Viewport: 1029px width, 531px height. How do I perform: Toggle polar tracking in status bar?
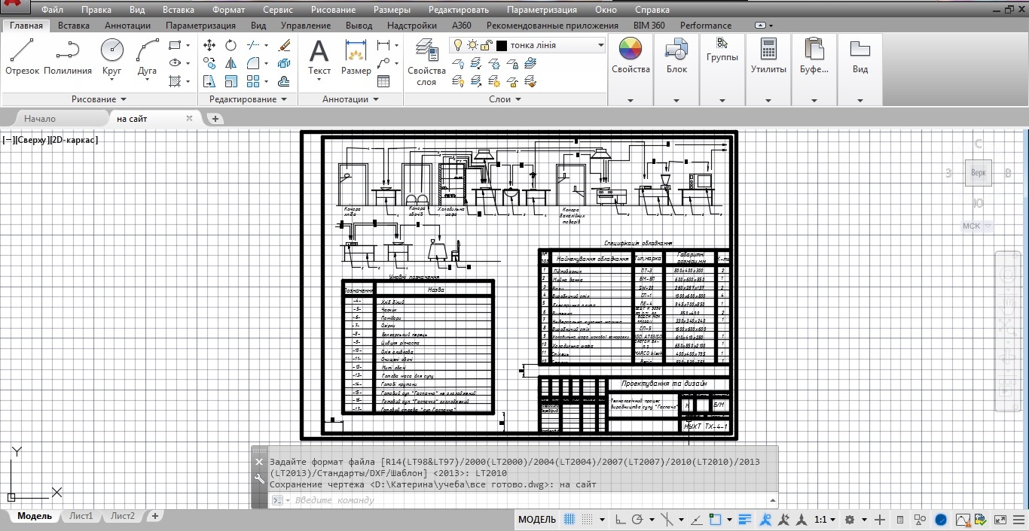coord(637,520)
